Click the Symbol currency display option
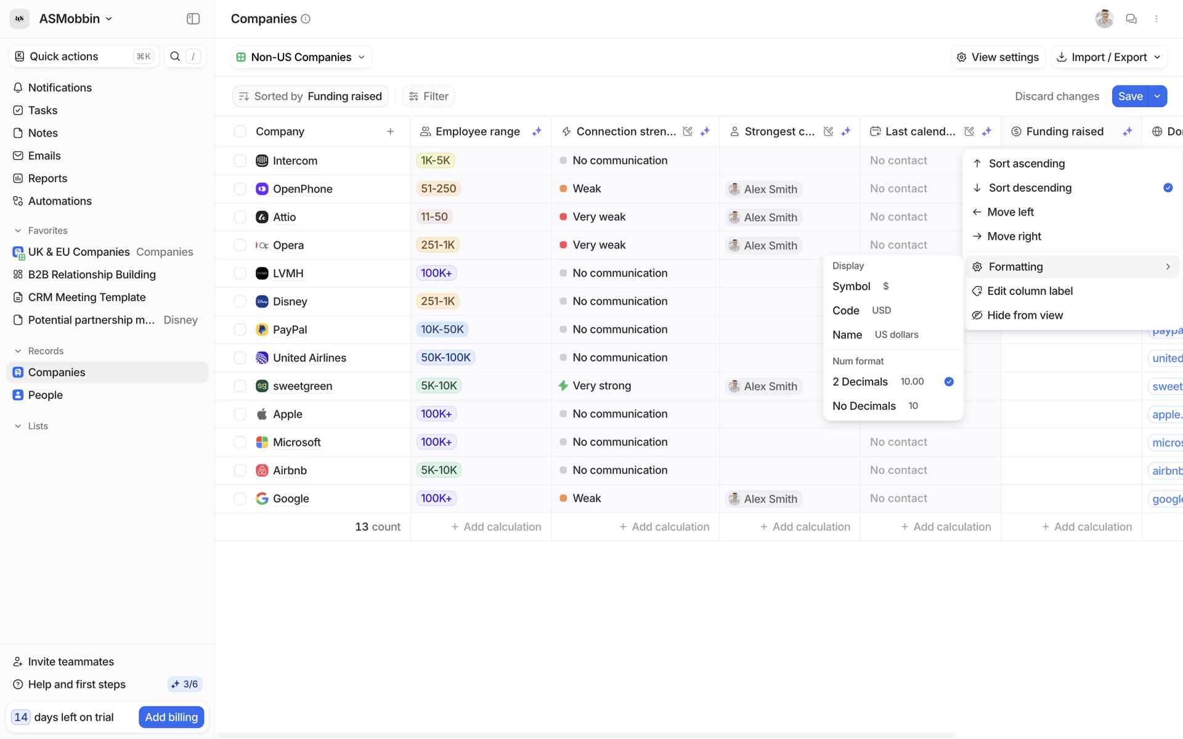The image size is (1183, 739). pos(893,286)
